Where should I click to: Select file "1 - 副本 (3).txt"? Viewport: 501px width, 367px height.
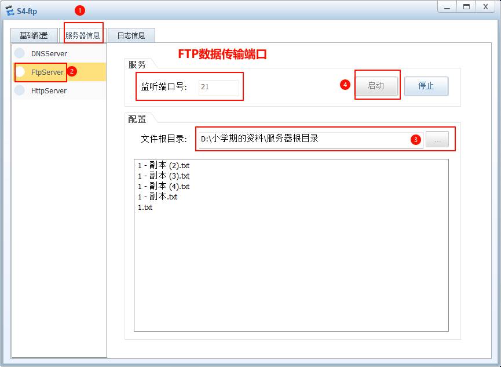click(163, 176)
